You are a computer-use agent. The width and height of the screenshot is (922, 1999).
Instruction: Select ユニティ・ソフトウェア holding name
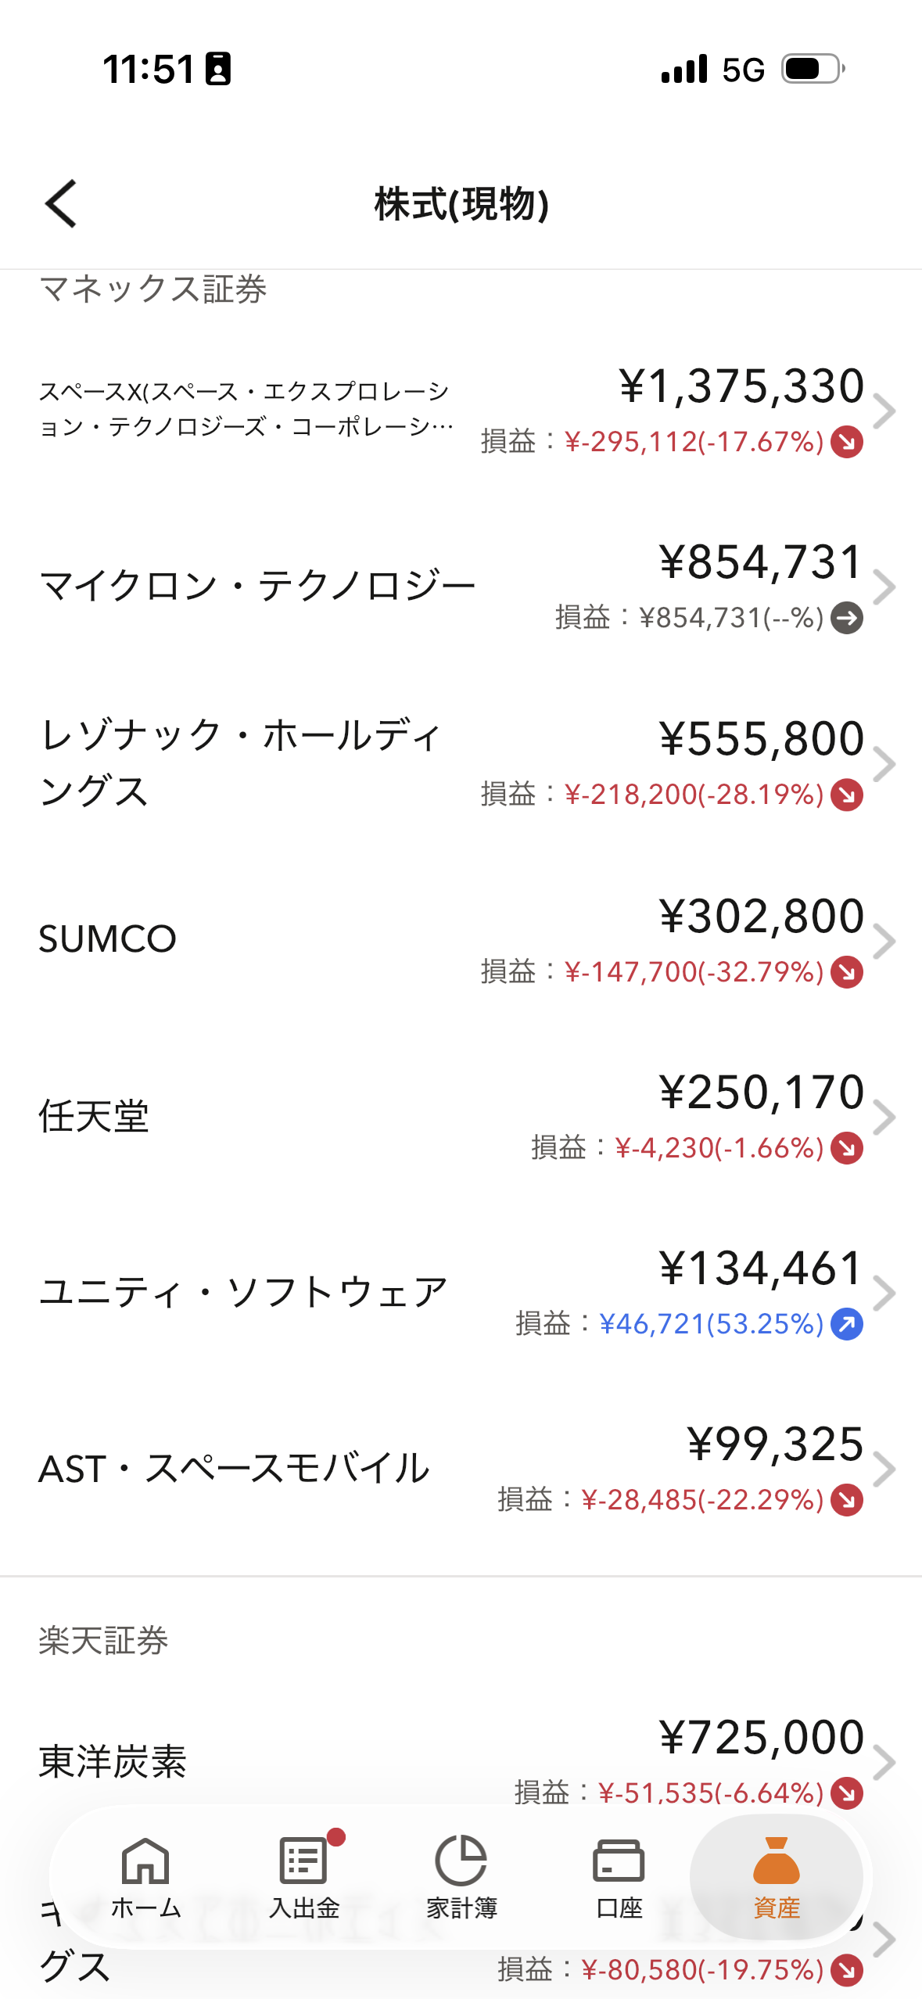pyautogui.click(x=243, y=1292)
